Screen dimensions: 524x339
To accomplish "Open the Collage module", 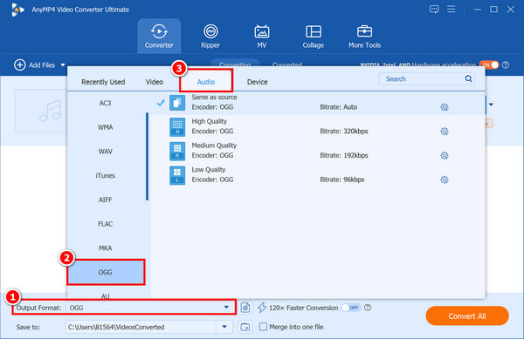I will point(314,36).
